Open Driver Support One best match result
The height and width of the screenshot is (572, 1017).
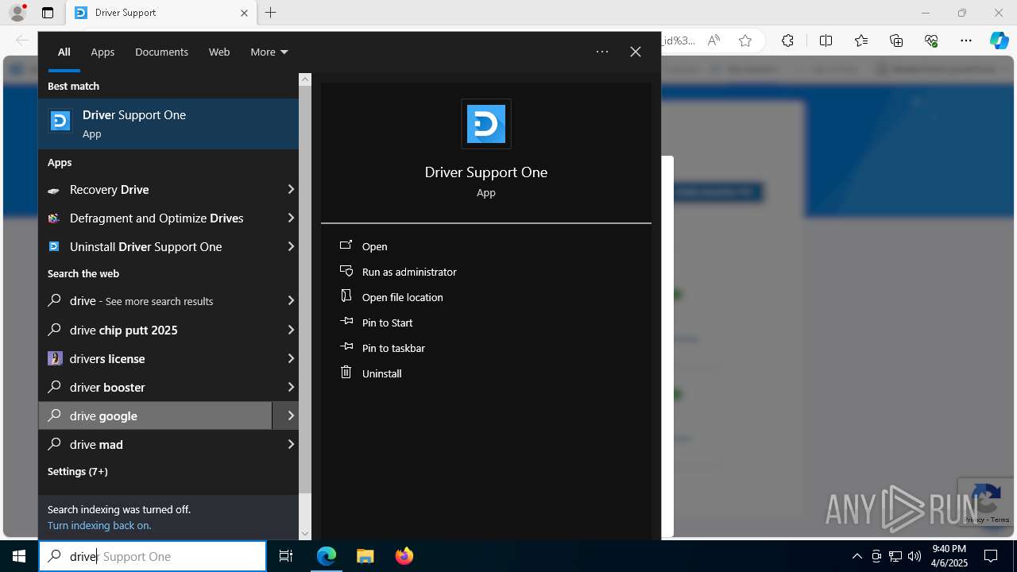pyautogui.click(x=168, y=123)
